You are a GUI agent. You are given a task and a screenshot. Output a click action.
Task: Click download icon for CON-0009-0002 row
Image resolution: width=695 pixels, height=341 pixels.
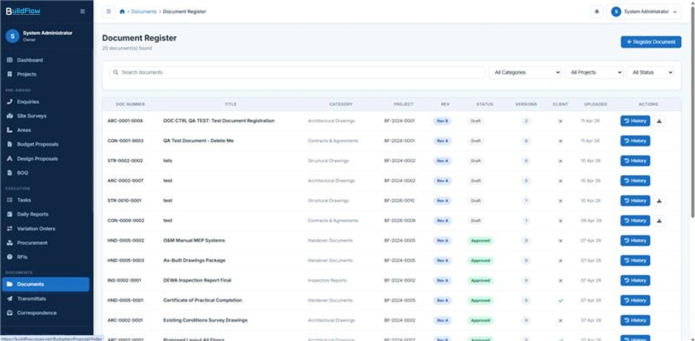(660, 221)
